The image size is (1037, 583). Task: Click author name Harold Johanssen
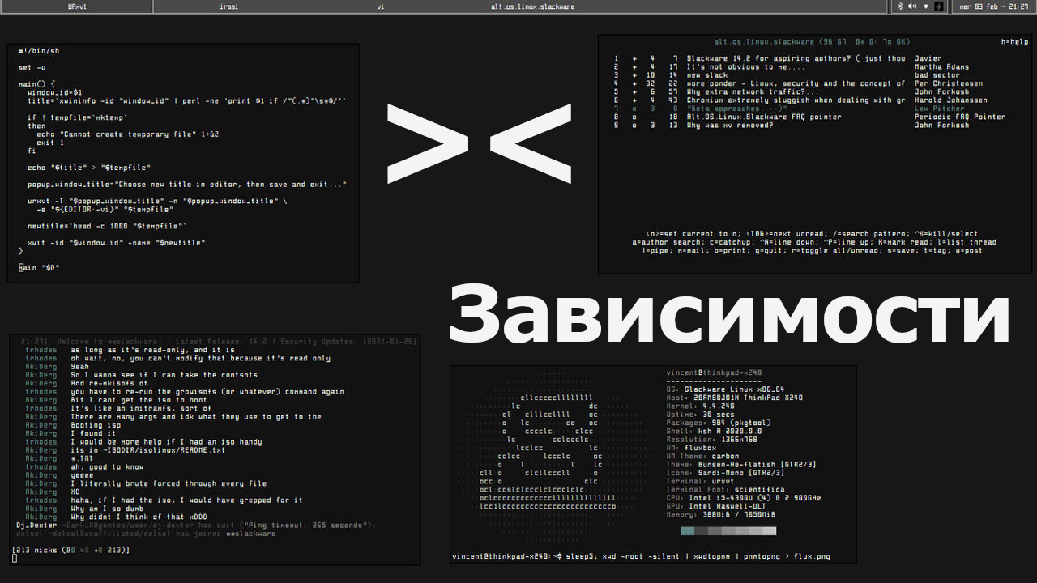pos(951,100)
